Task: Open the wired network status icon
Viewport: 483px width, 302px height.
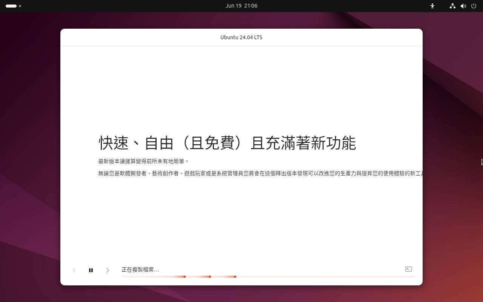Action: point(452,6)
